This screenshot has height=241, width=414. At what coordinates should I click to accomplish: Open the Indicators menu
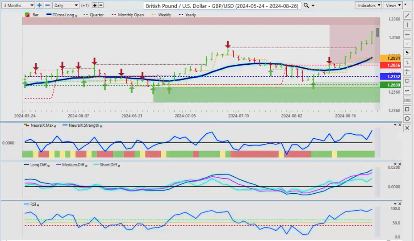tap(369, 5)
